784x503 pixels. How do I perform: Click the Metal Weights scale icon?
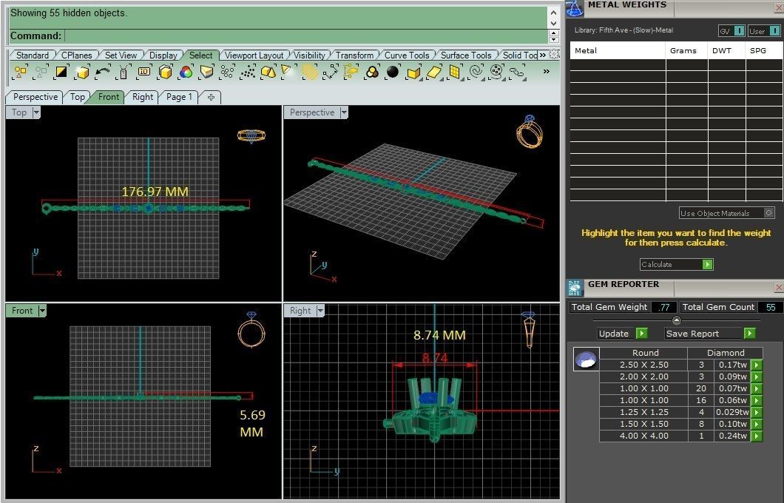[x=575, y=8]
